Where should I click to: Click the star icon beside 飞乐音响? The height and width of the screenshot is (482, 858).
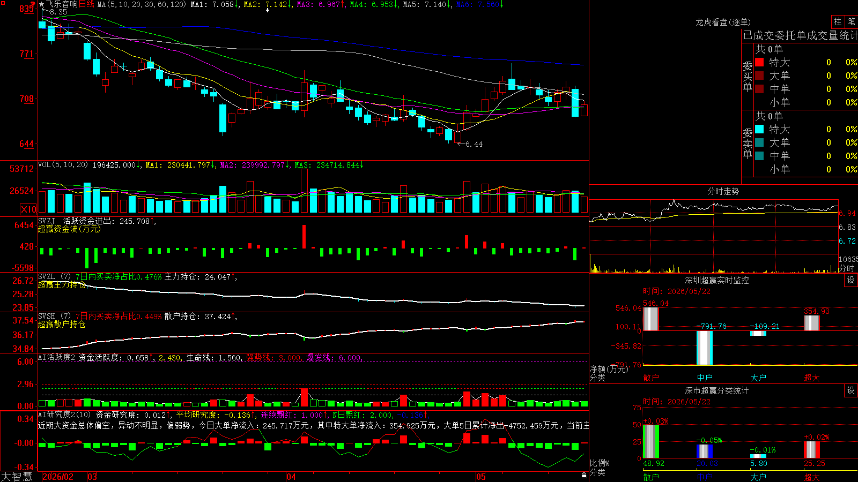(42, 4)
